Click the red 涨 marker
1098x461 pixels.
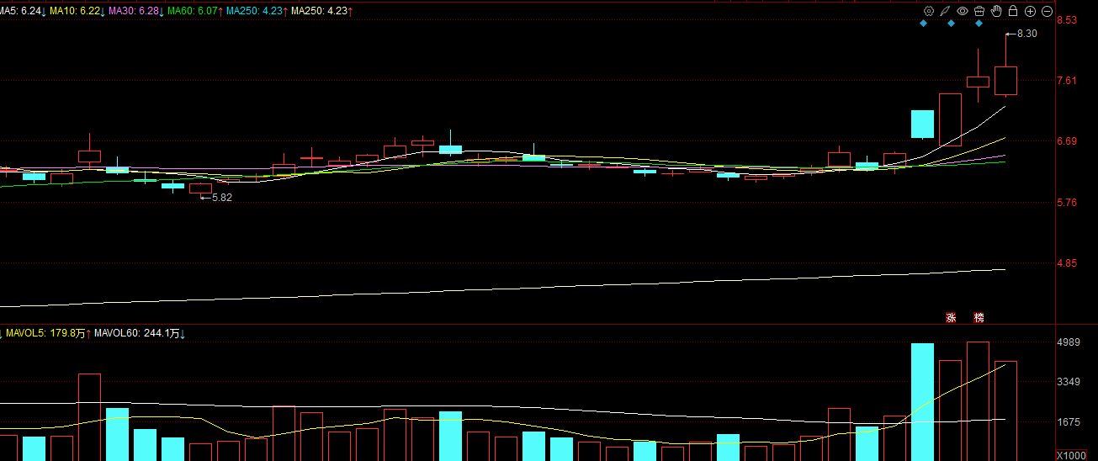pos(951,317)
